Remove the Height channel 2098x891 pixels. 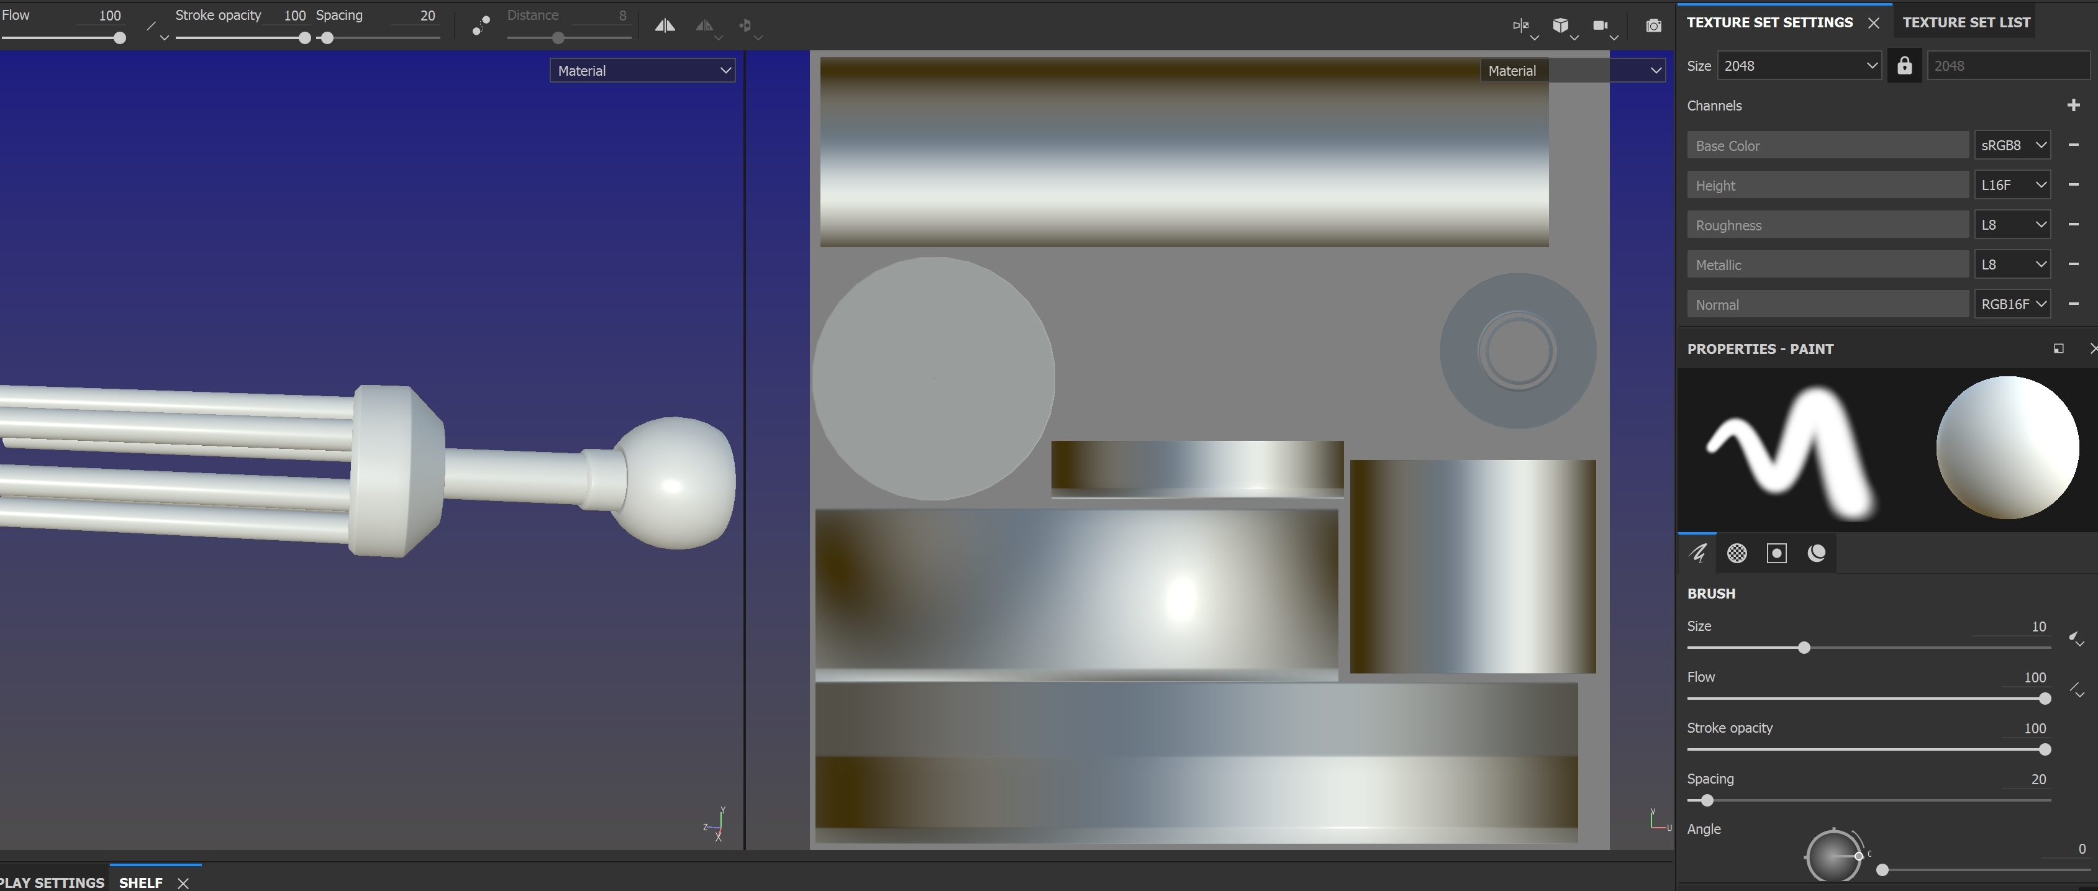2074,185
